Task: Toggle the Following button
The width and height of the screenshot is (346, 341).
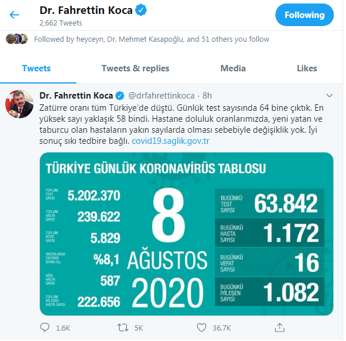Action: click(x=304, y=15)
